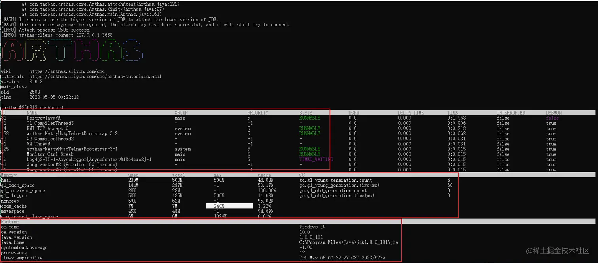Click the DAEMON column header
This screenshot has width=598, height=263.
pos(554,113)
